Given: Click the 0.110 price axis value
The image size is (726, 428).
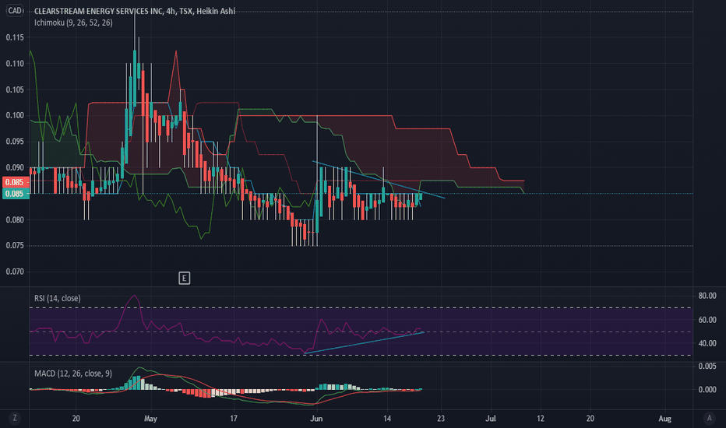Looking at the screenshot, I should [x=15, y=64].
